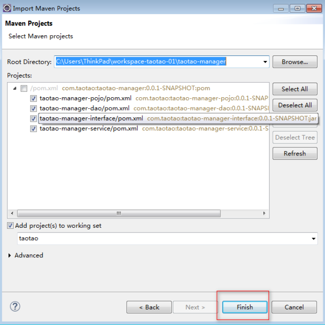The height and width of the screenshot is (325, 325).
Task: Uncheck taotao-manager-pojo/pom.xml checkbox
Action: tap(33, 98)
